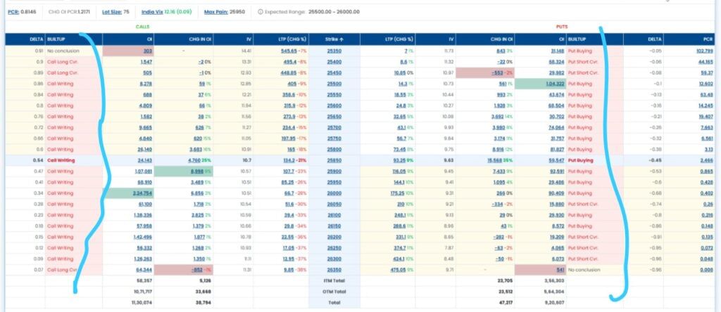Open PCR value 102.799 in first row

pyautogui.click(x=695, y=51)
